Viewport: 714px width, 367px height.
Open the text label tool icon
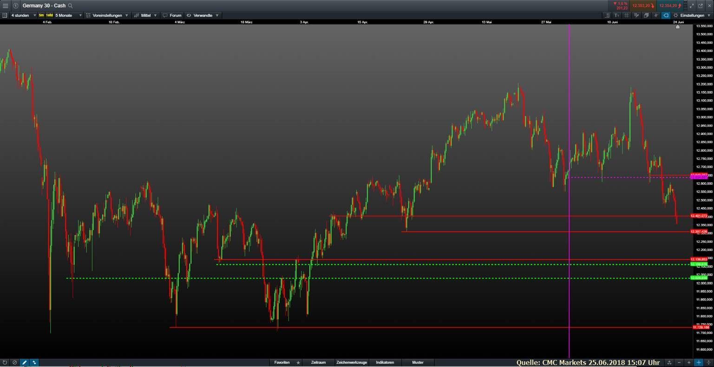tap(617, 15)
